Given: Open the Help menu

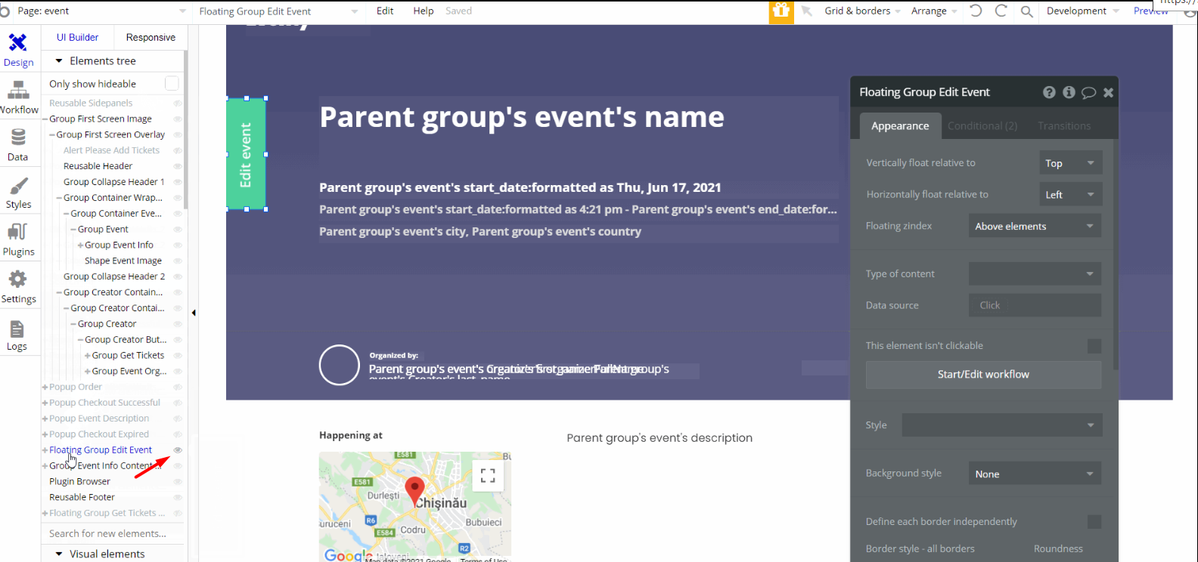Looking at the screenshot, I should [x=424, y=11].
